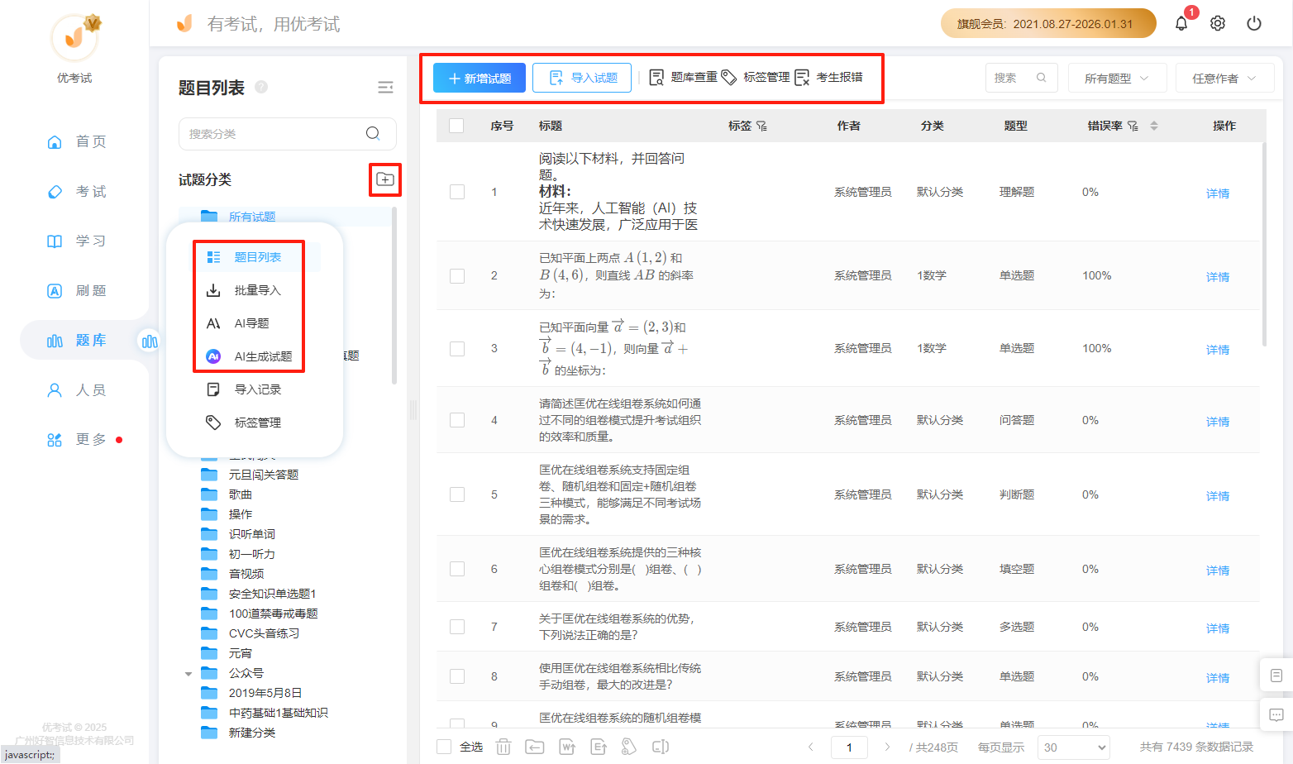Click the floating document icon at right edge
Image resolution: width=1293 pixels, height=764 pixels.
point(1276,676)
